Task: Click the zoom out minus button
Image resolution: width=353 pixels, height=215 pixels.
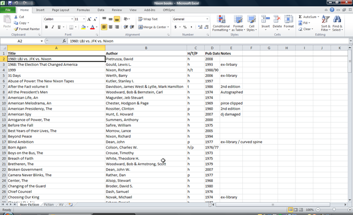Action: pyautogui.click(x=318, y=210)
